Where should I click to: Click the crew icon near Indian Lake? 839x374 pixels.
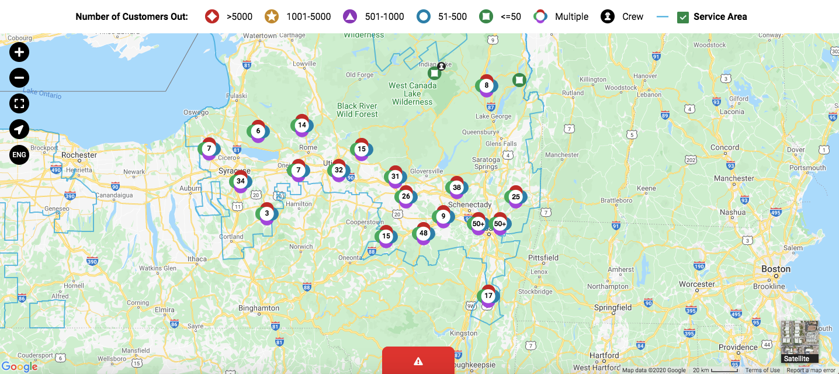coord(442,66)
